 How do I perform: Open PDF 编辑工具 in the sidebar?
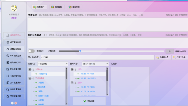click(14, 56)
